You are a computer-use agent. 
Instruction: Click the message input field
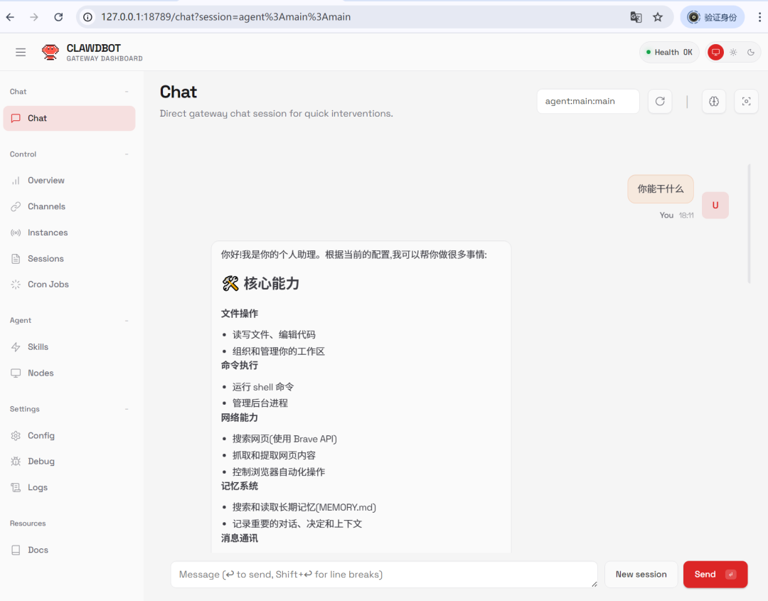coord(384,574)
